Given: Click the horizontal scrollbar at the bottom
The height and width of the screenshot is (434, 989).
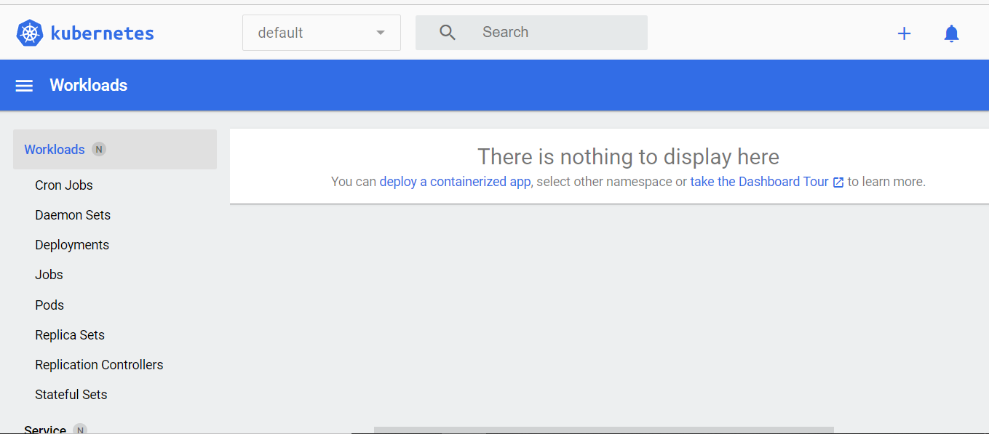Looking at the screenshot, I should coord(603,430).
